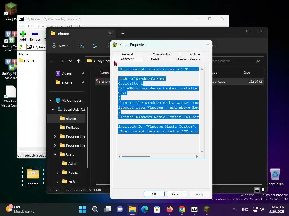Viewport: 289px width, 216px height.
Task: Click the comment box scroll-down arrow
Action: click(202, 152)
